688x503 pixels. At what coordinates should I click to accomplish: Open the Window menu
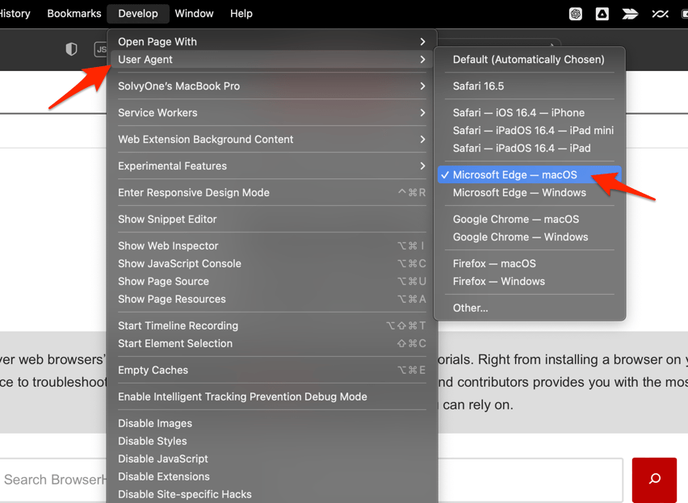(x=194, y=14)
